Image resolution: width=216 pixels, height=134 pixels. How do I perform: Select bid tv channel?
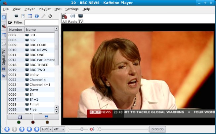(x=31, y=75)
